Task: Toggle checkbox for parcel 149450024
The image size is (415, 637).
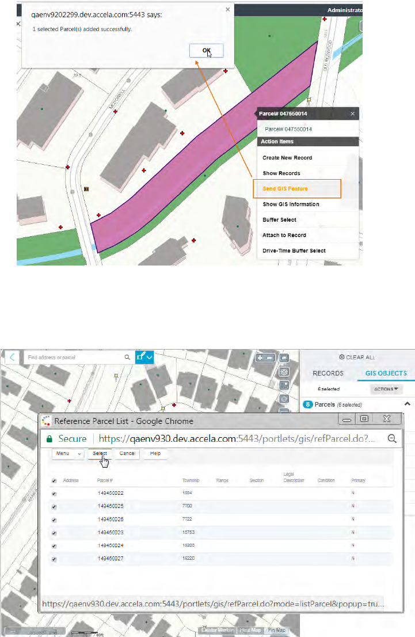Action: pyautogui.click(x=54, y=546)
